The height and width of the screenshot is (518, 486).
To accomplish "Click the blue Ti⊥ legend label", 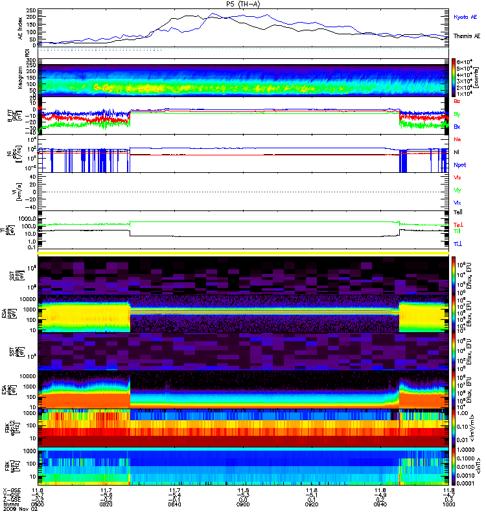I will coord(457,244).
